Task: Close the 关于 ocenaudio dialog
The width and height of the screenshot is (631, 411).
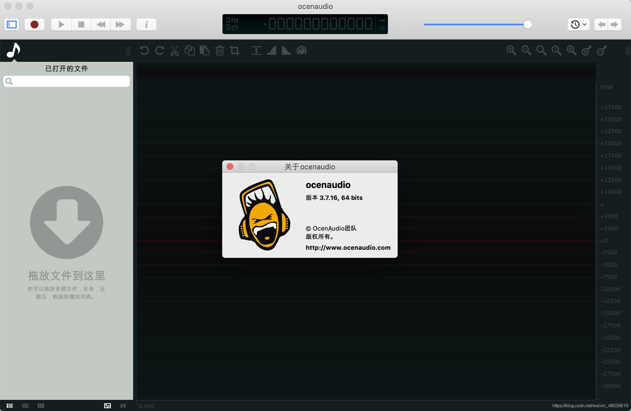Action: 230,167
